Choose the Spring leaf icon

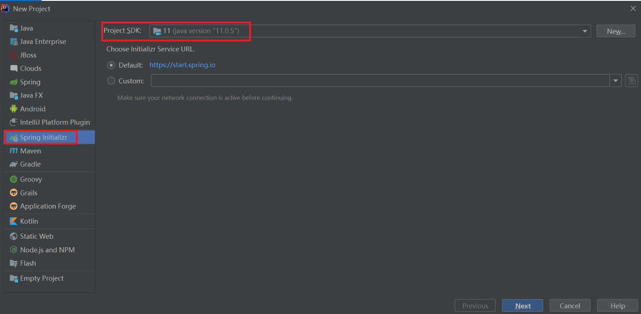tap(14, 82)
